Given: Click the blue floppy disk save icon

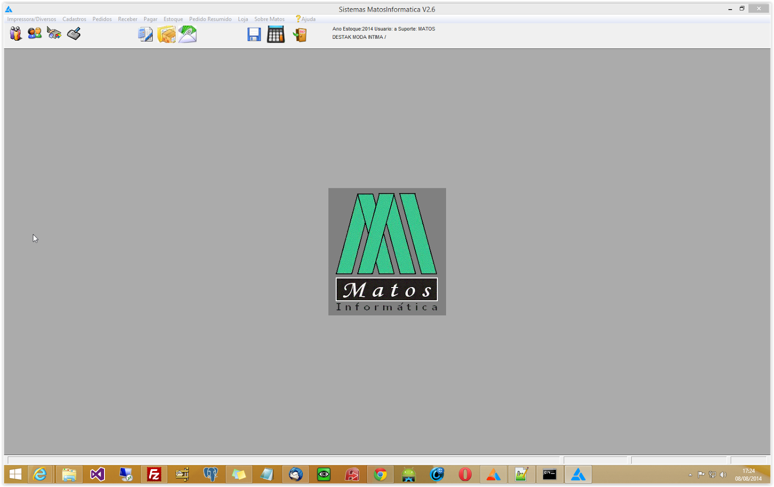Looking at the screenshot, I should click(x=254, y=34).
